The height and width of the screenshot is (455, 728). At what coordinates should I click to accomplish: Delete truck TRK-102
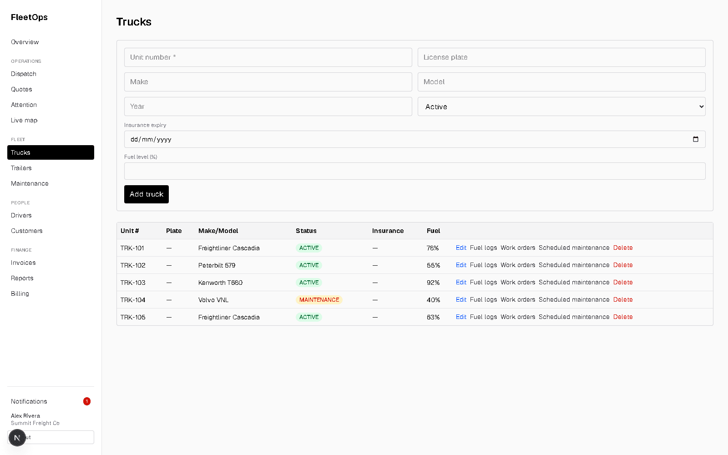(623, 265)
